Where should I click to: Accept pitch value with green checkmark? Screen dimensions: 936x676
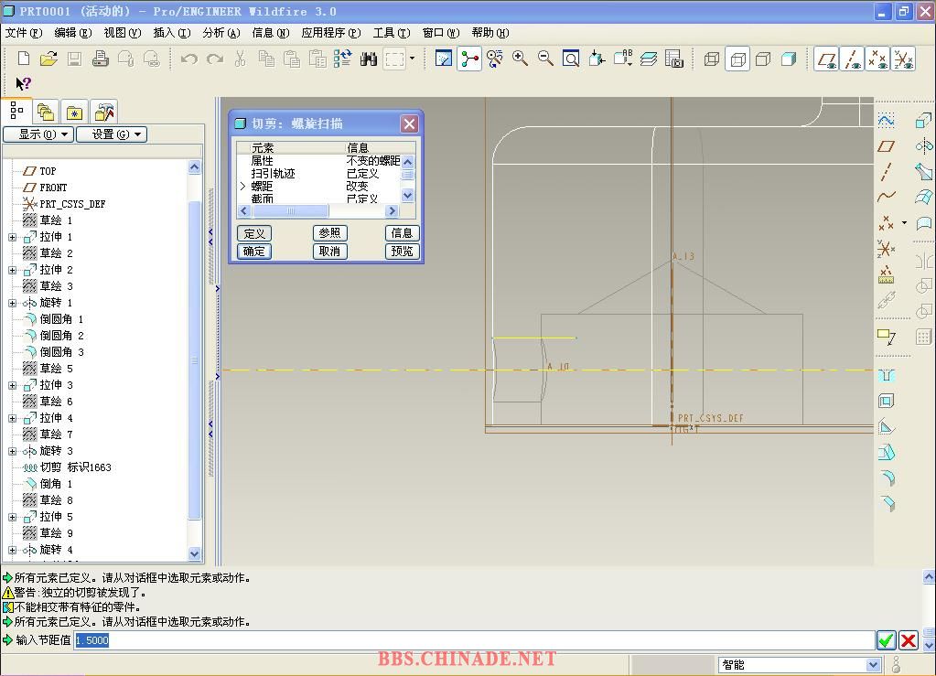tap(886, 641)
